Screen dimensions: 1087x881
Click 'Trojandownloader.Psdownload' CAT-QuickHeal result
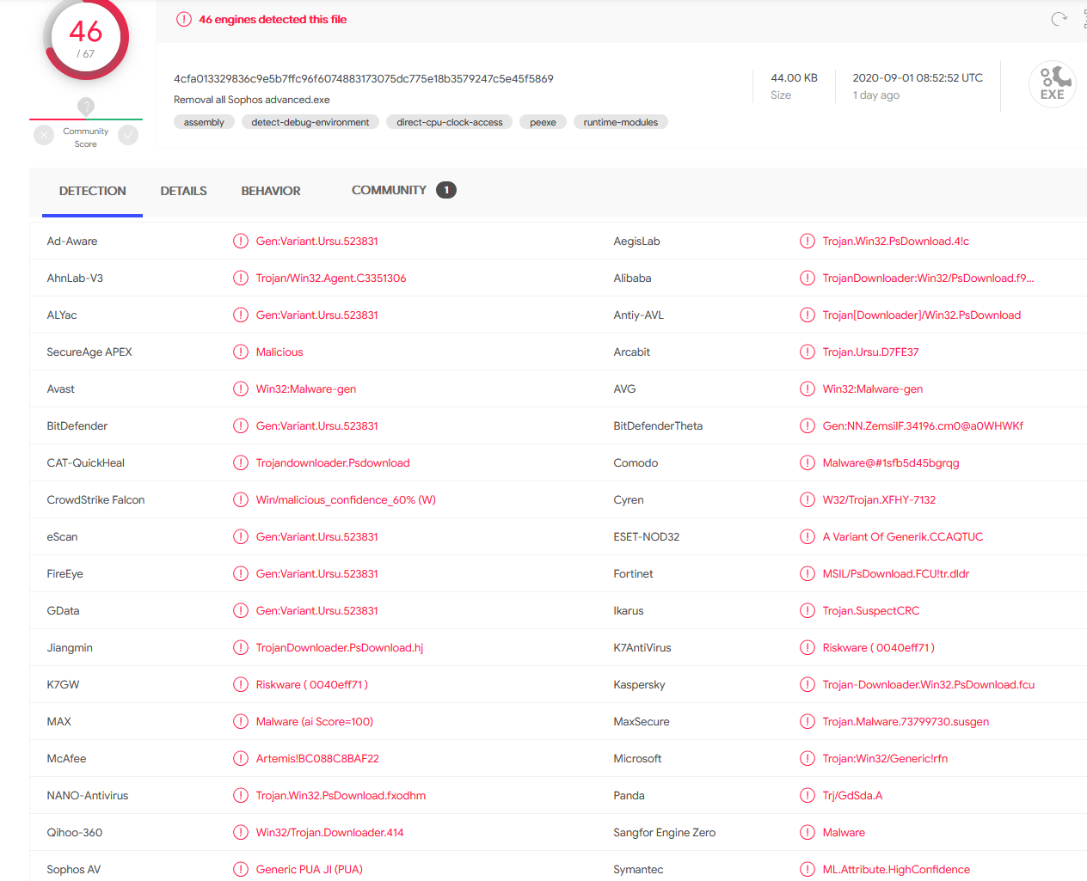tap(333, 462)
